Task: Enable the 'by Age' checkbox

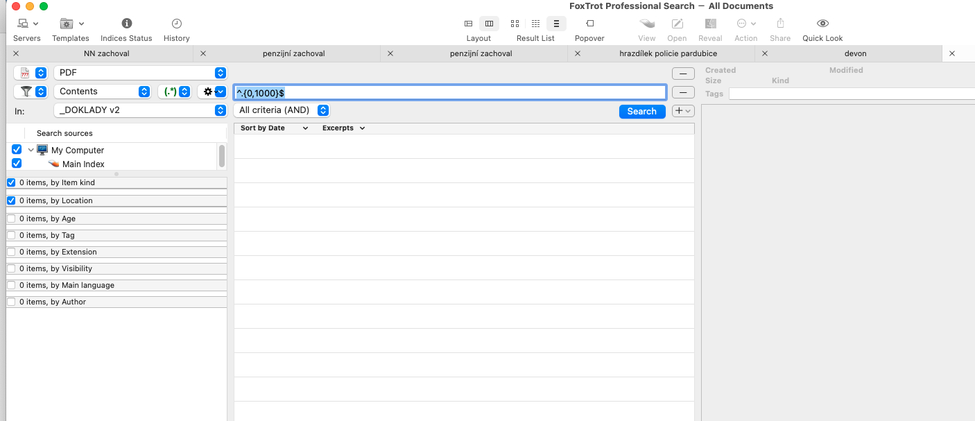Action: [x=11, y=218]
